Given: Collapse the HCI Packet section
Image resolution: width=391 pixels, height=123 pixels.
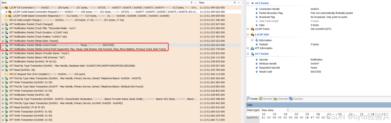Looking at the screenshot, I should pyautogui.click(x=248, y=3).
